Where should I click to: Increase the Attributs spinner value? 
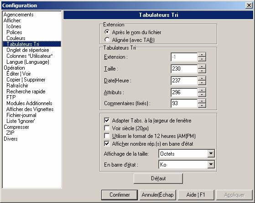202,90
